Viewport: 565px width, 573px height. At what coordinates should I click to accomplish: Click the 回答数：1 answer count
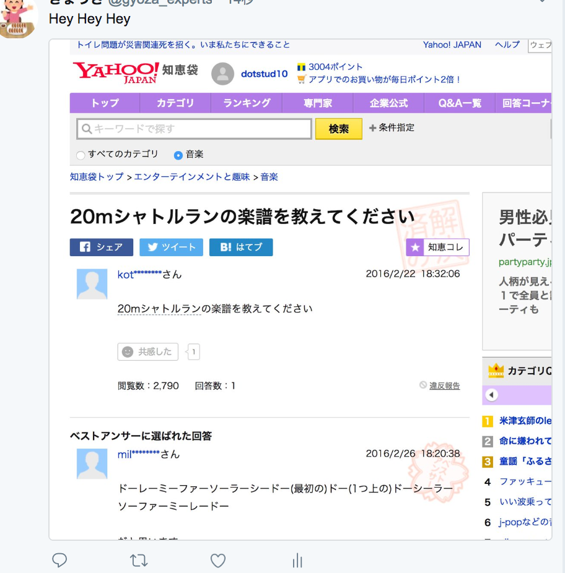(215, 386)
